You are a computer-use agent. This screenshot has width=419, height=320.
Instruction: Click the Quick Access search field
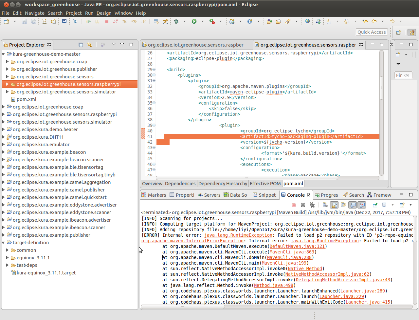pos(372,32)
